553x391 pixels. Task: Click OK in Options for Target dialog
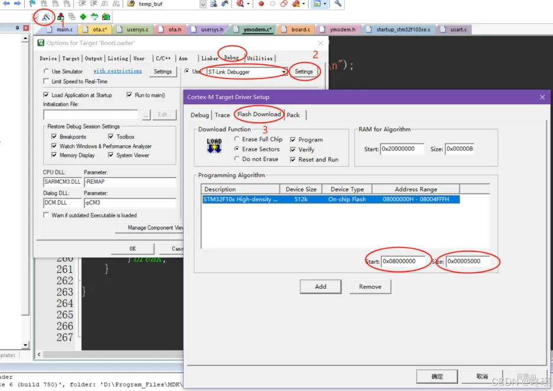tap(133, 248)
